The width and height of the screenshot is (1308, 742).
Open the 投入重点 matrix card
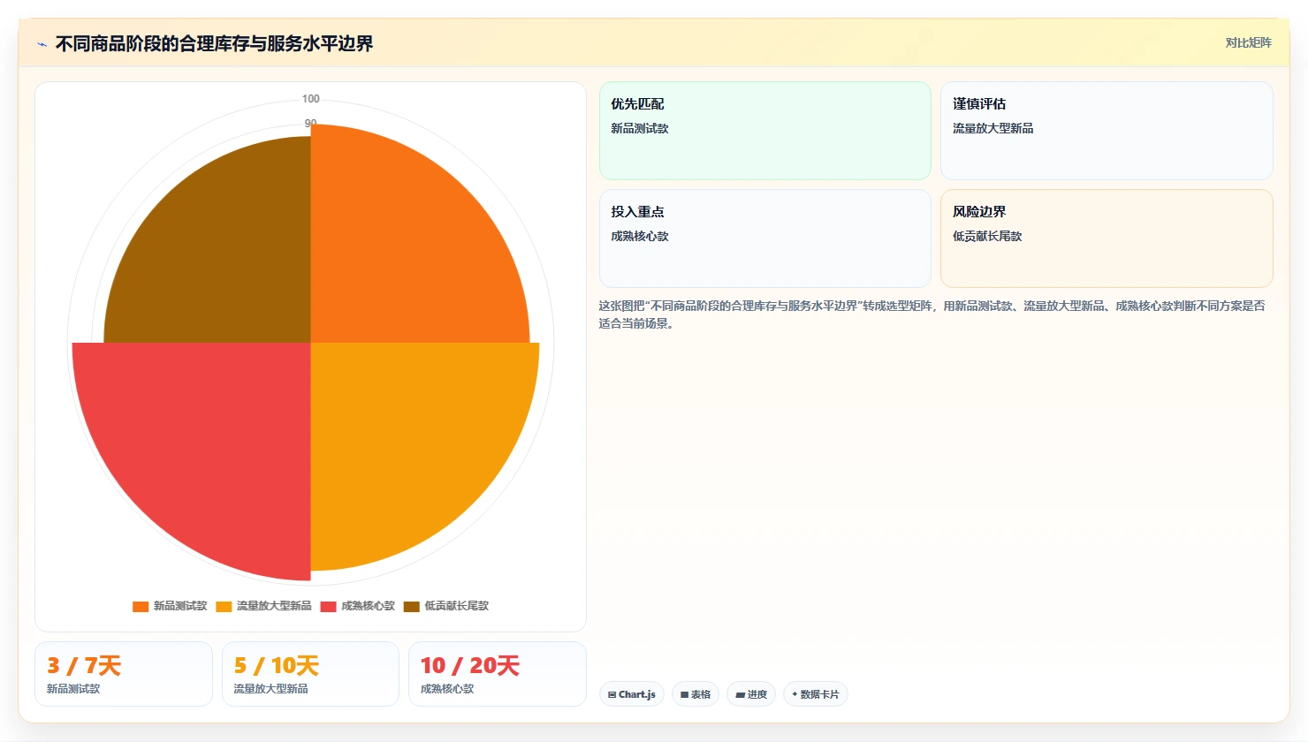(765, 238)
